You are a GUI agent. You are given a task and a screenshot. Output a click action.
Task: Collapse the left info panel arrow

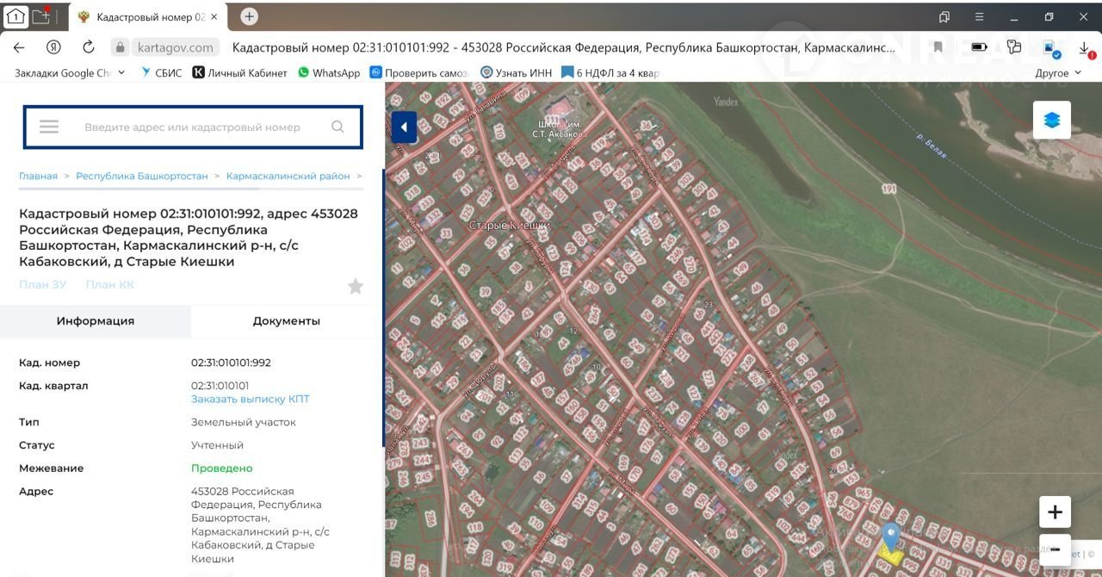[403, 127]
